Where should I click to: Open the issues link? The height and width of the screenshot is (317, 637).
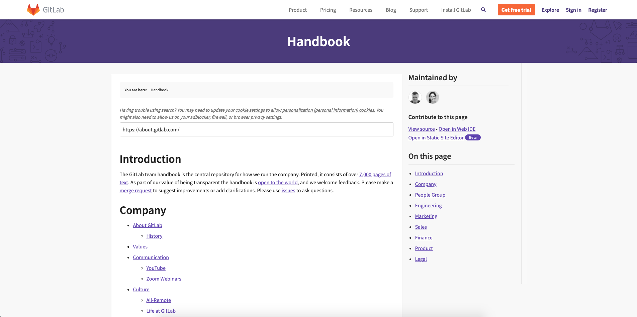coord(288,191)
